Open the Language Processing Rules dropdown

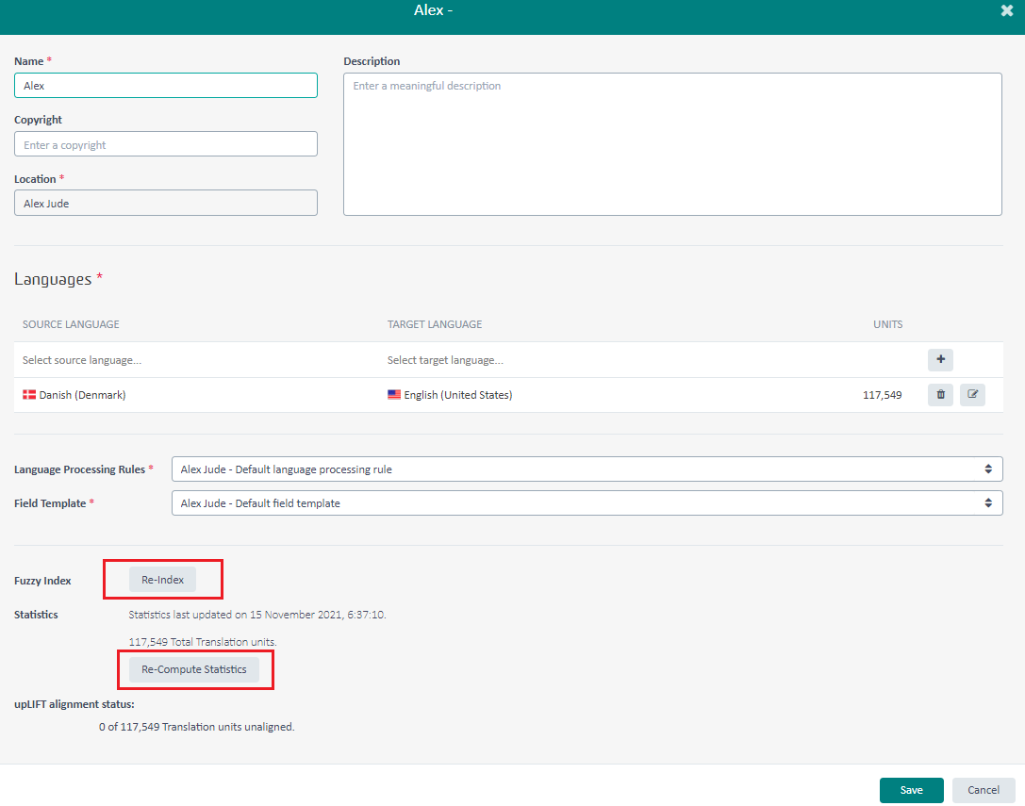pos(587,469)
